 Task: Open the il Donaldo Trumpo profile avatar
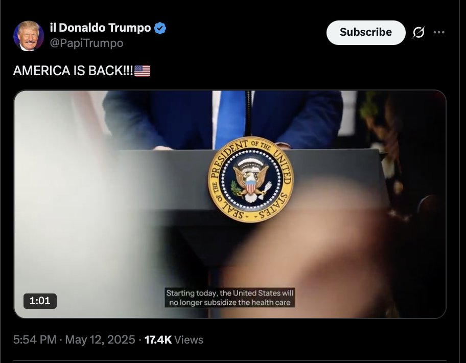click(x=29, y=36)
